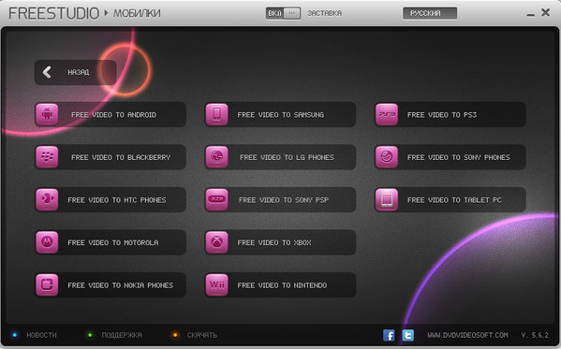561x349 pixels.
Task: Close the Free Studio window
Action: [x=546, y=12]
